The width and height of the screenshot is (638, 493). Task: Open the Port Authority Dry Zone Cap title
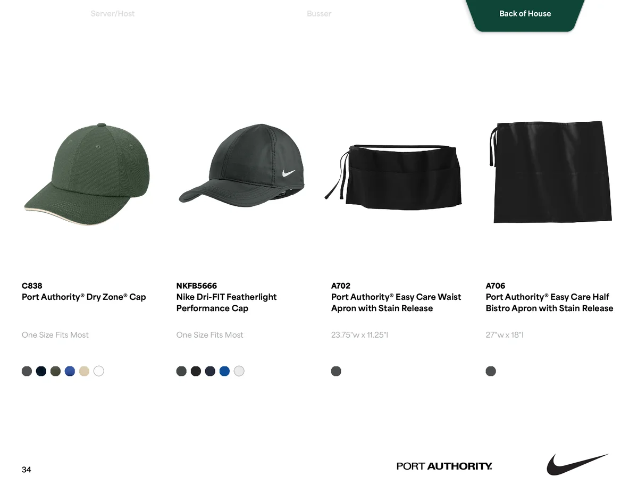point(83,297)
